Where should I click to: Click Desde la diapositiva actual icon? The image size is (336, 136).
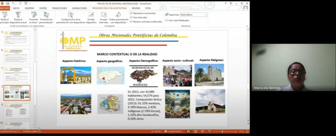point(18,15)
